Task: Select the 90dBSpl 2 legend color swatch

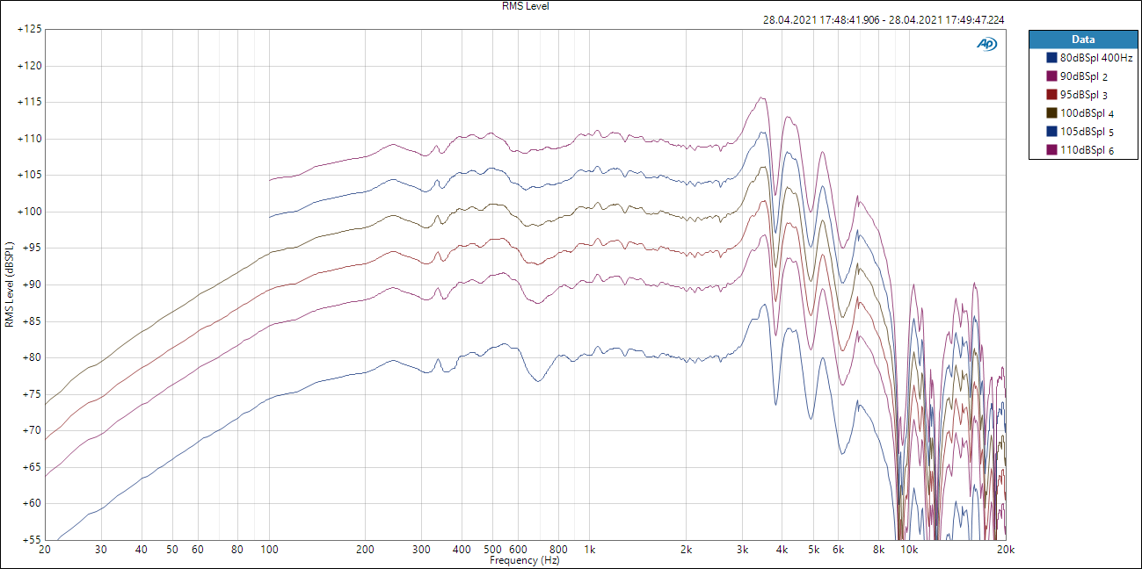Action: (x=1051, y=76)
